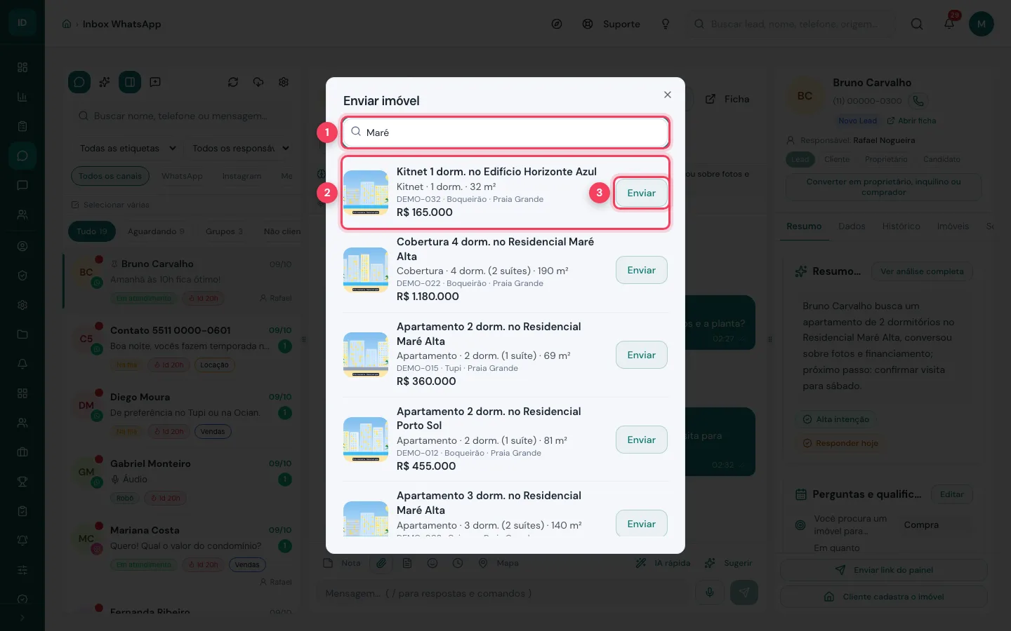Click the cloud download icon in inbox toolbar
This screenshot has height=631, width=1011.
click(258, 82)
